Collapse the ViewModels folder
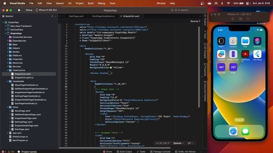Screen dimensions: 273x153 8,81
